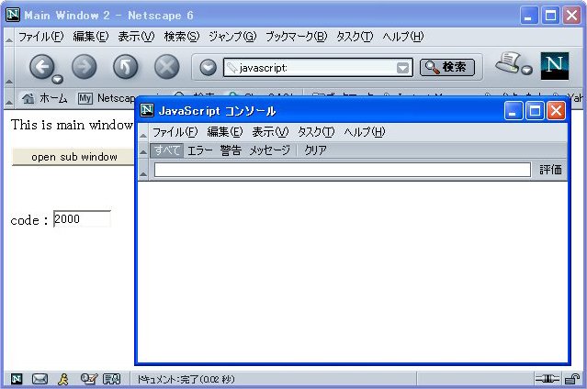Open the Instant Messenger icon in the status bar

click(63, 379)
